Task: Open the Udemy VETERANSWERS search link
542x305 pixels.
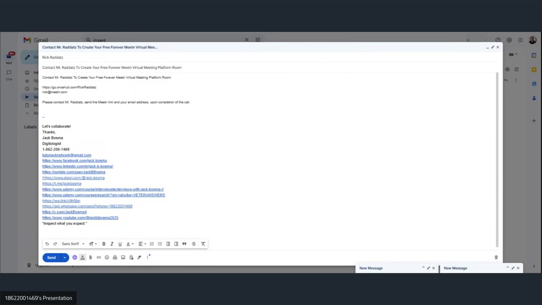Action: (103, 195)
